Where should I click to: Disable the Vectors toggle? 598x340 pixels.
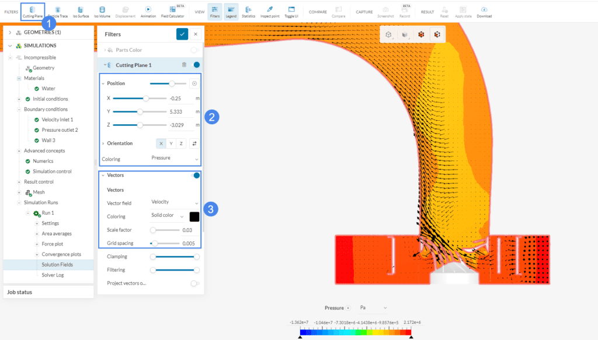tap(198, 175)
